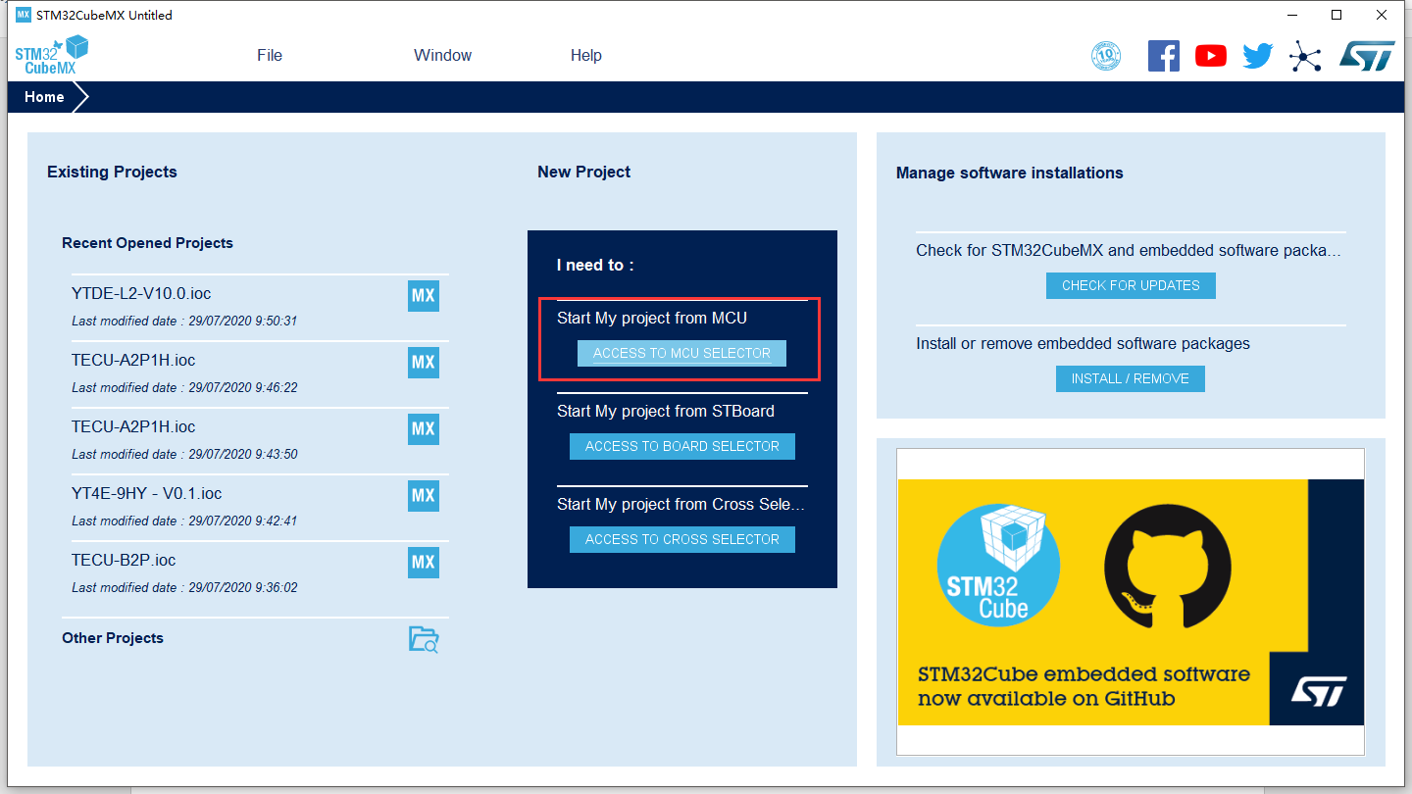This screenshot has height=794, width=1412.
Task: Minimize the STM32CubeMX window
Action: (1292, 15)
